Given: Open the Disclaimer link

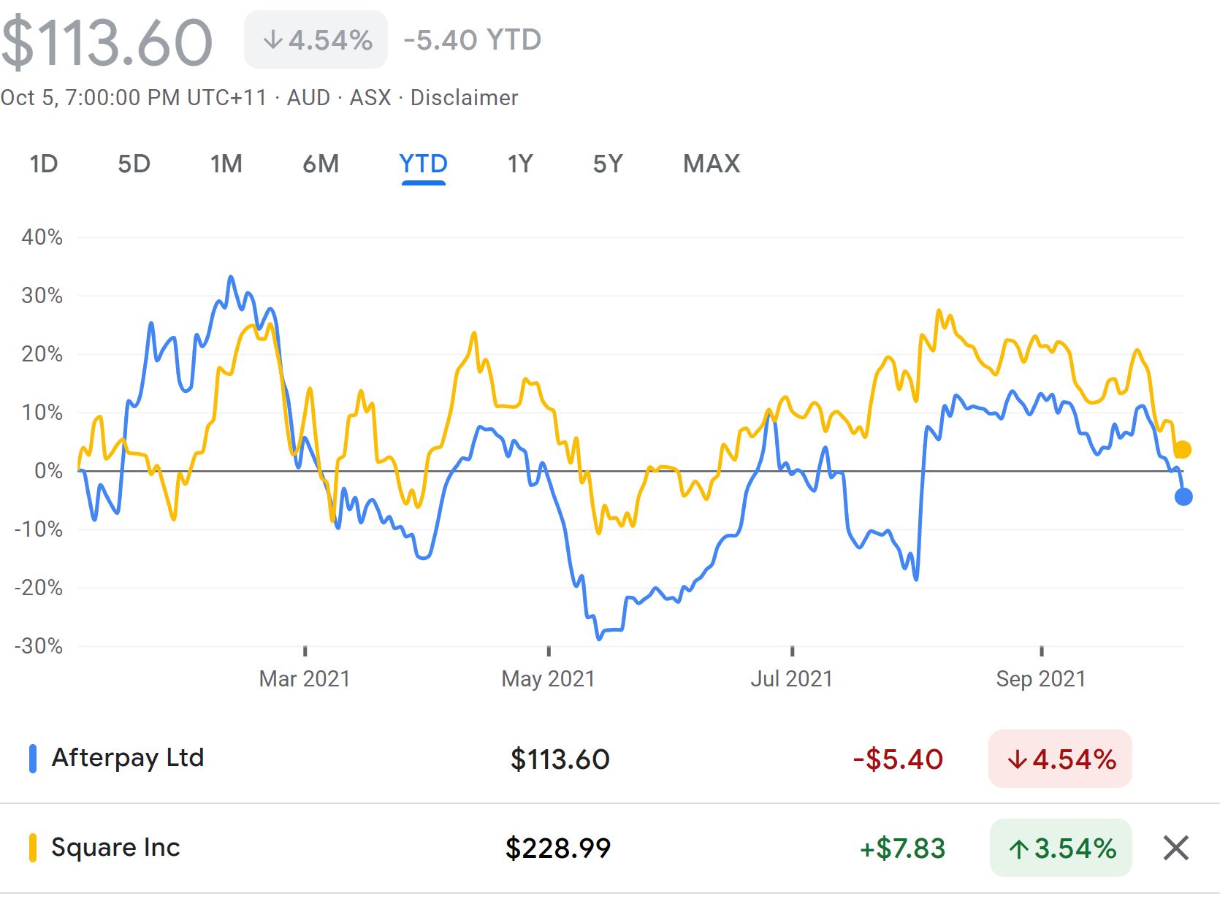Looking at the screenshot, I should [464, 98].
